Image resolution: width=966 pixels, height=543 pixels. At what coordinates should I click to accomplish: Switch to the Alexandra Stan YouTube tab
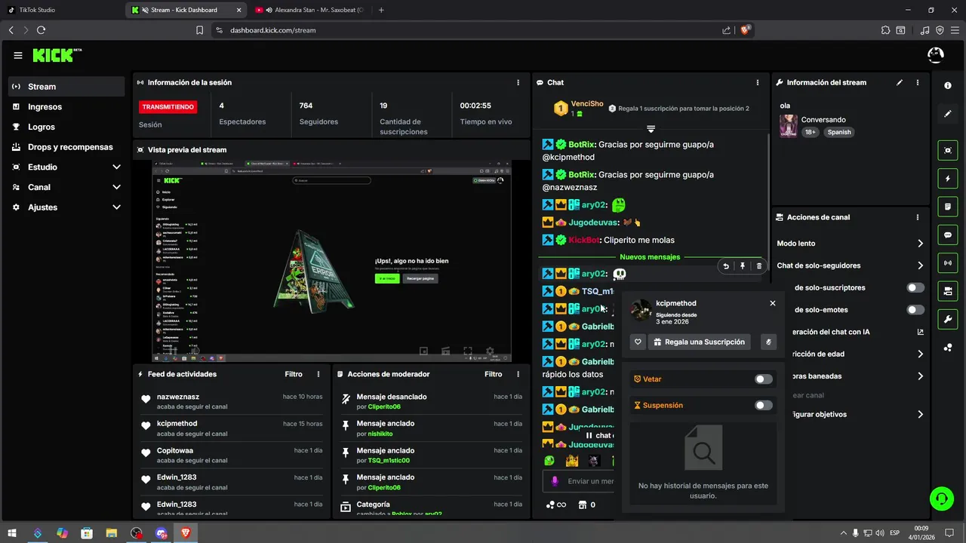pos(311,10)
